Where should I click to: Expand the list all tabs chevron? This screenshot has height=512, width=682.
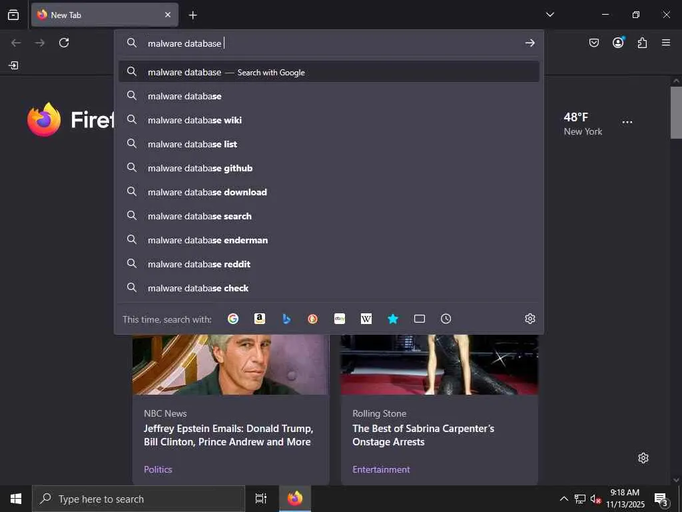click(x=549, y=15)
